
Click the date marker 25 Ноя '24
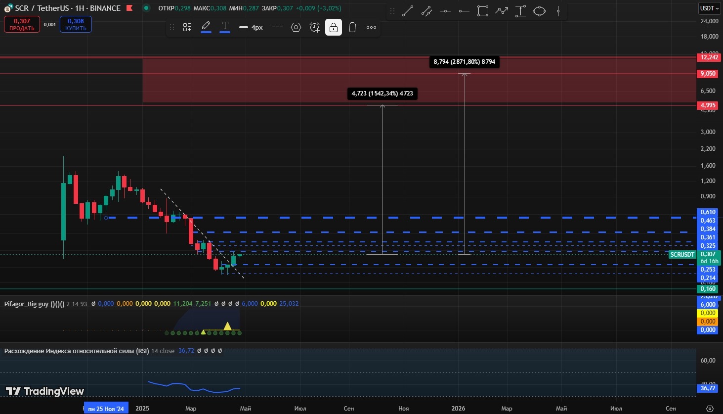pos(106,409)
